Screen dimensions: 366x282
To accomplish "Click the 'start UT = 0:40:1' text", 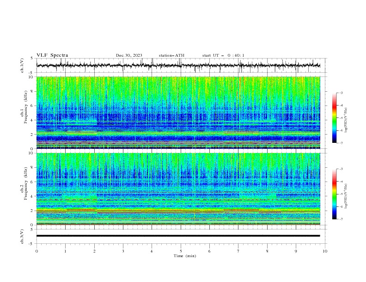I will point(223,55).
